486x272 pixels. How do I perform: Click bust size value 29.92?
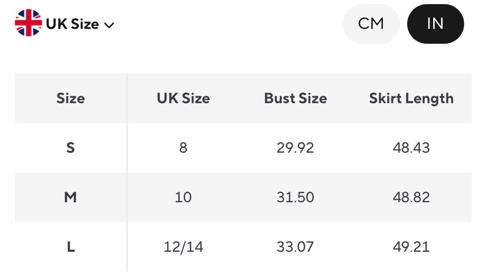[295, 148]
